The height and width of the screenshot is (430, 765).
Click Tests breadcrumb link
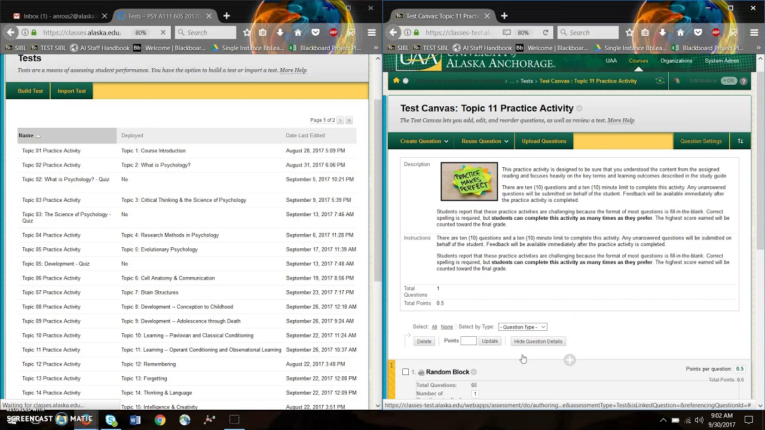coord(527,81)
